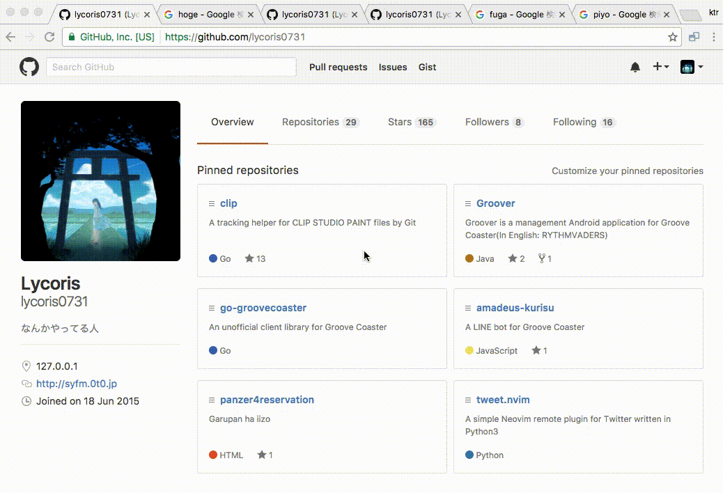
Task: Click the Python language dot on tweet.nvim
Action: (469, 455)
